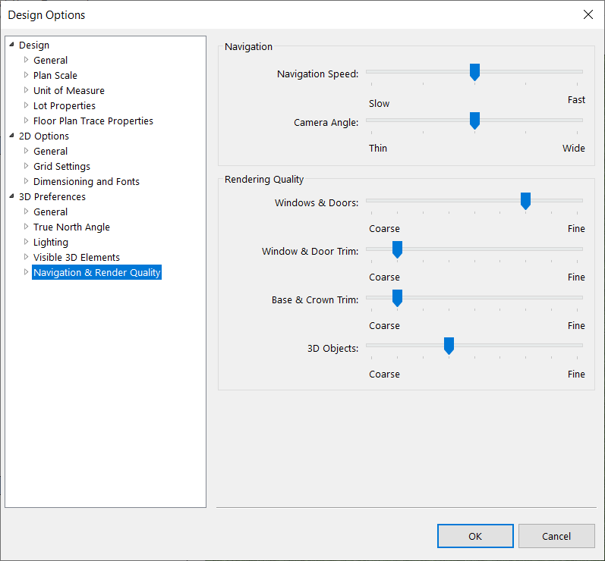
Task: Select Unit of Measure option
Action: 68,90
